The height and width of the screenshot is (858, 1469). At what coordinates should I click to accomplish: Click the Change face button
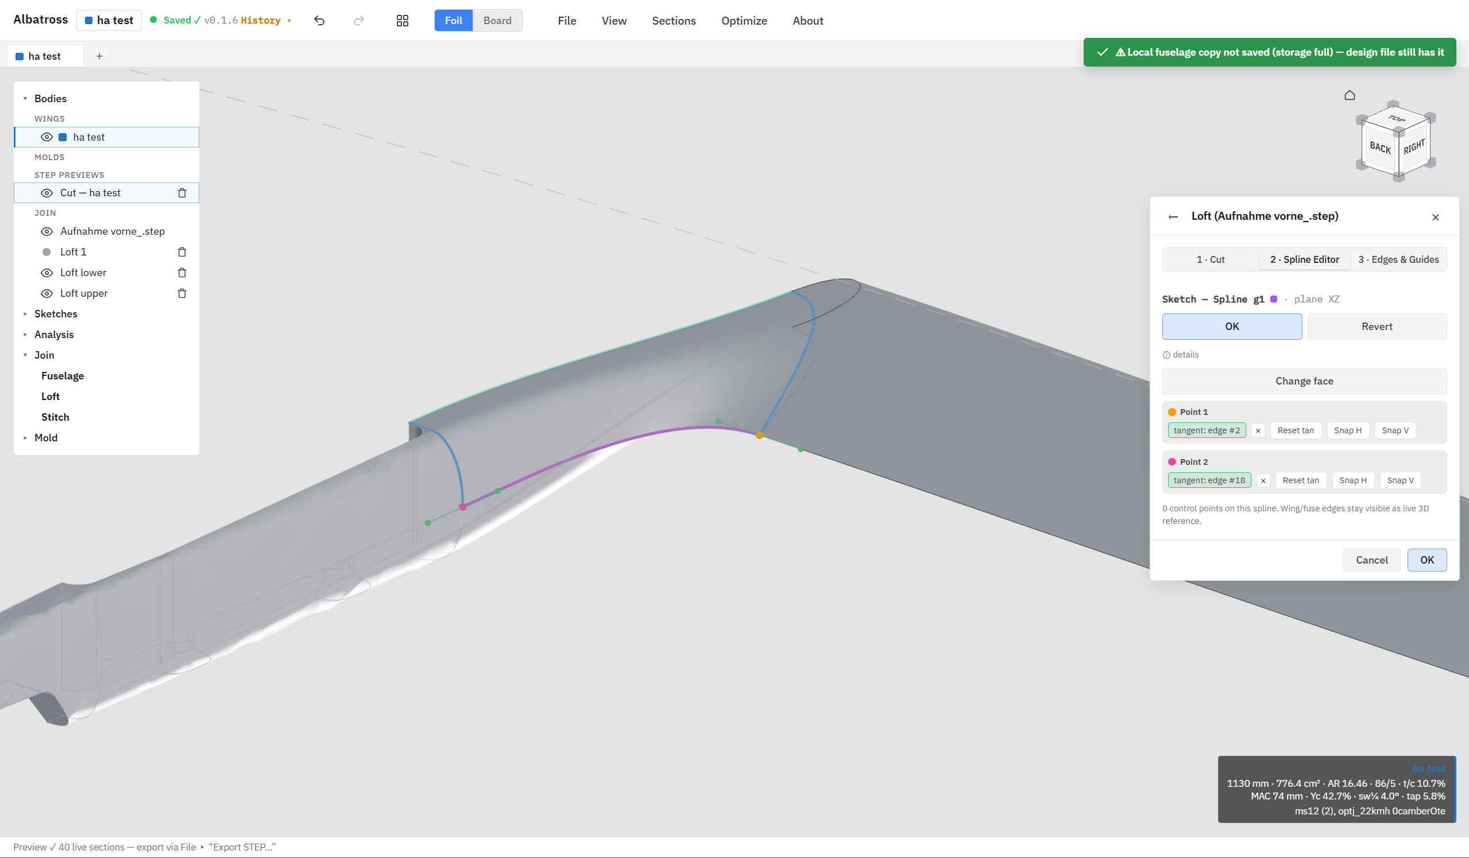(x=1304, y=381)
